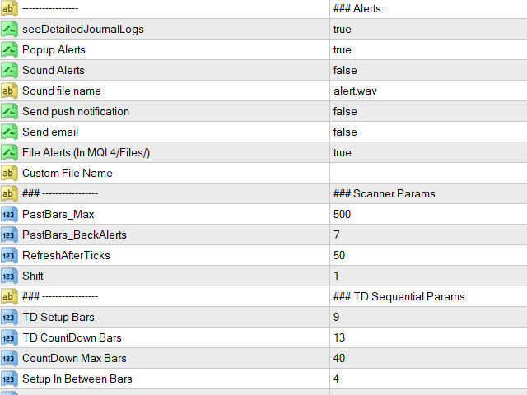Toggle Send push notification false value
The height and width of the screenshot is (395, 527).
point(345,111)
